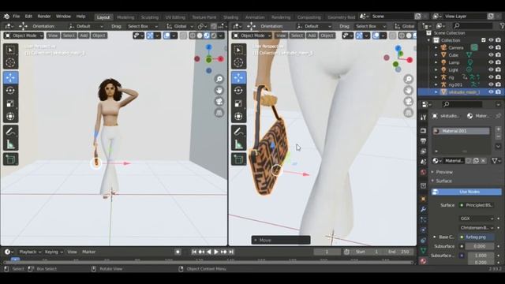Switch to the Sculpting workspace tab
Image resolution: width=505 pixels, height=284 pixels.
click(150, 17)
